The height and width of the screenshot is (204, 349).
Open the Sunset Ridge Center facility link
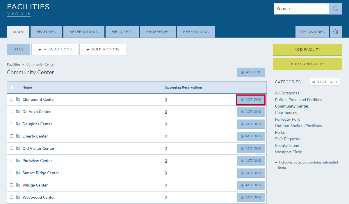[41, 173]
